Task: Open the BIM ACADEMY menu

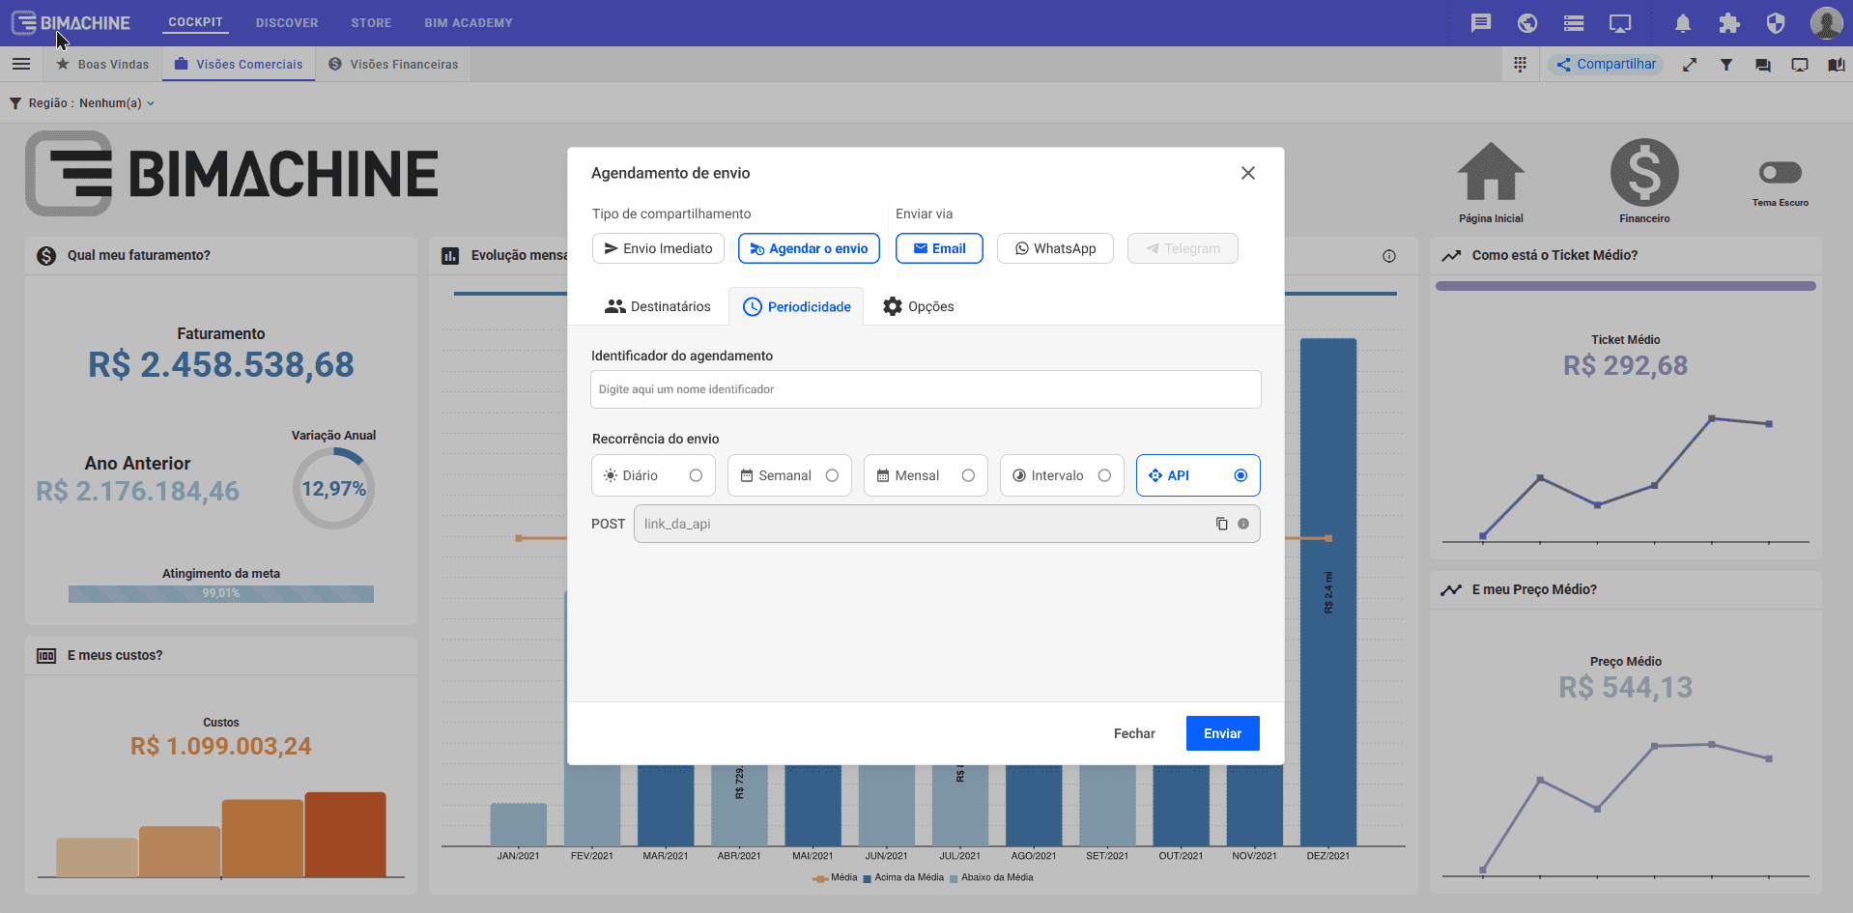Action: pos(469,23)
